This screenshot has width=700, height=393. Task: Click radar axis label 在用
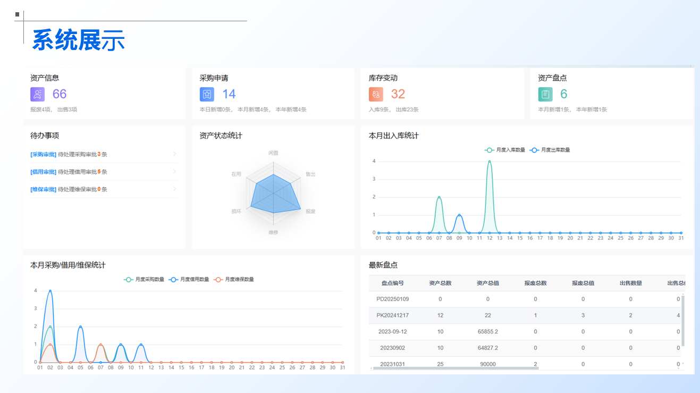236,174
